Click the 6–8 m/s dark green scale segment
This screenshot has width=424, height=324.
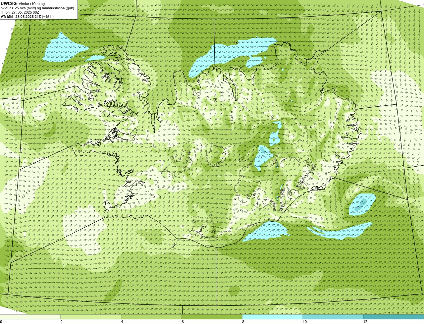[x=212, y=317]
